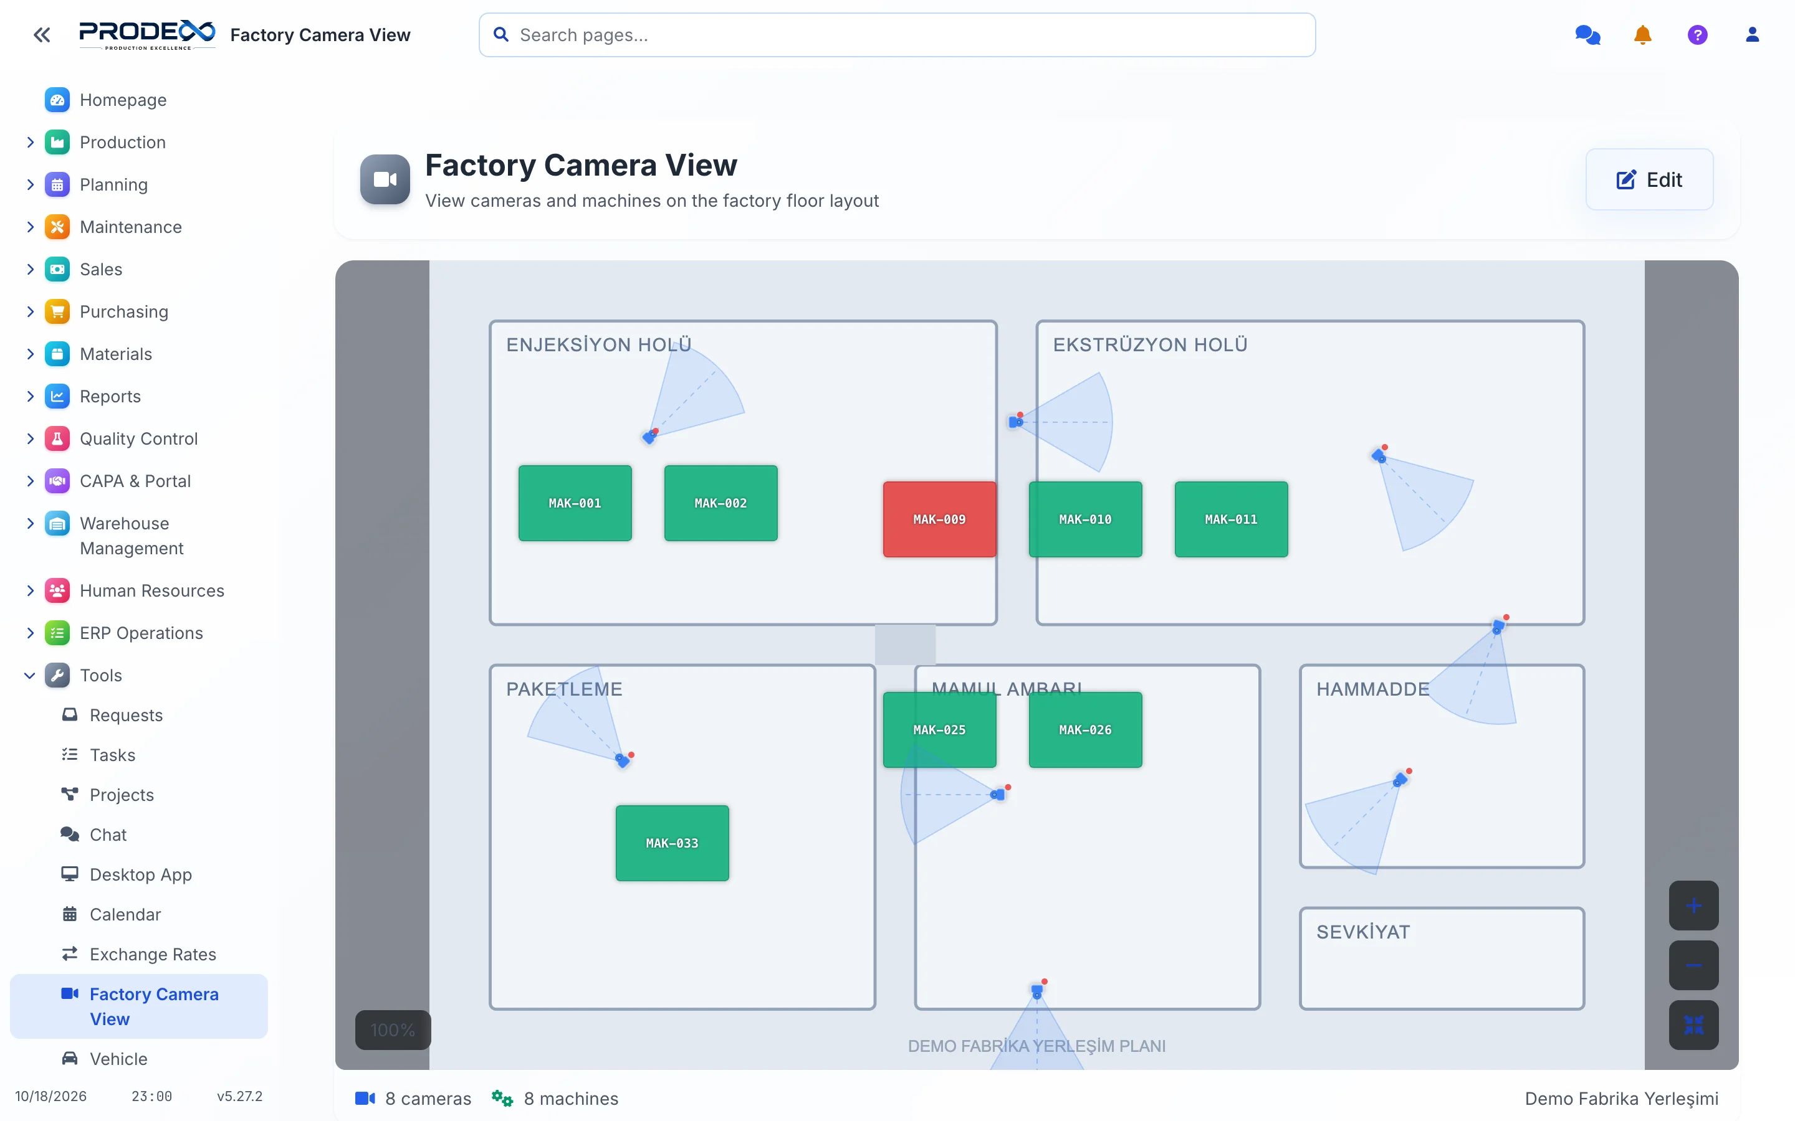Image resolution: width=1795 pixels, height=1121 pixels.
Task: Open notifications bell icon
Action: click(x=1642, y=35)
